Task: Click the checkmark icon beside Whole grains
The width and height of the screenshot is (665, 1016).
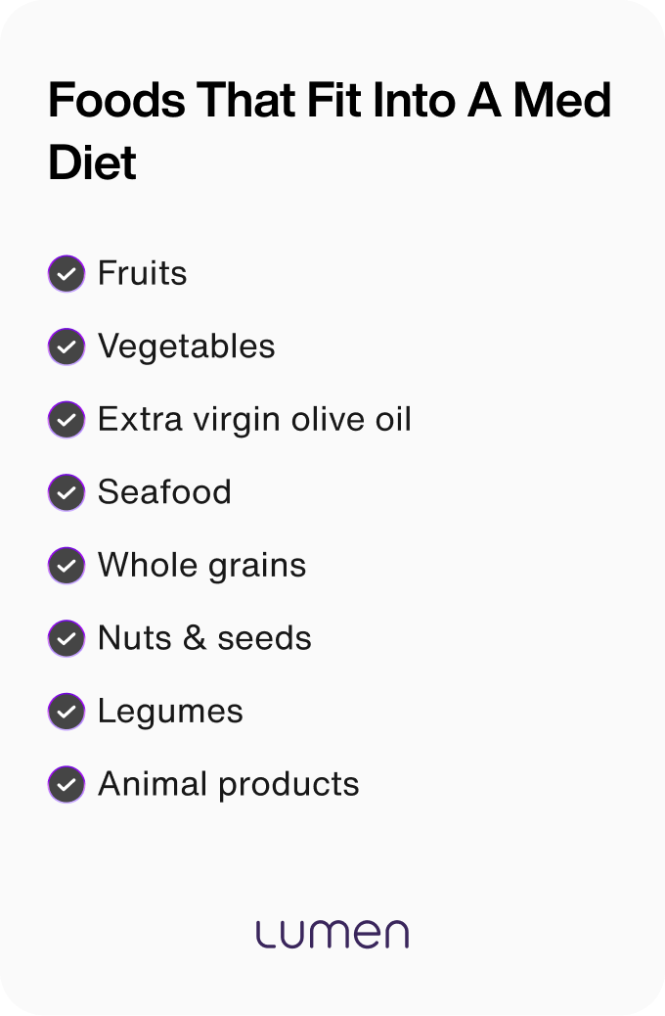Action: point(66,566)
